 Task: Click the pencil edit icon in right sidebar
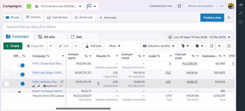(241, 13)
